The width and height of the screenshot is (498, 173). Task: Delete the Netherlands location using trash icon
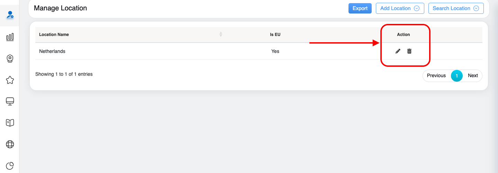click(x=409, y=51)
